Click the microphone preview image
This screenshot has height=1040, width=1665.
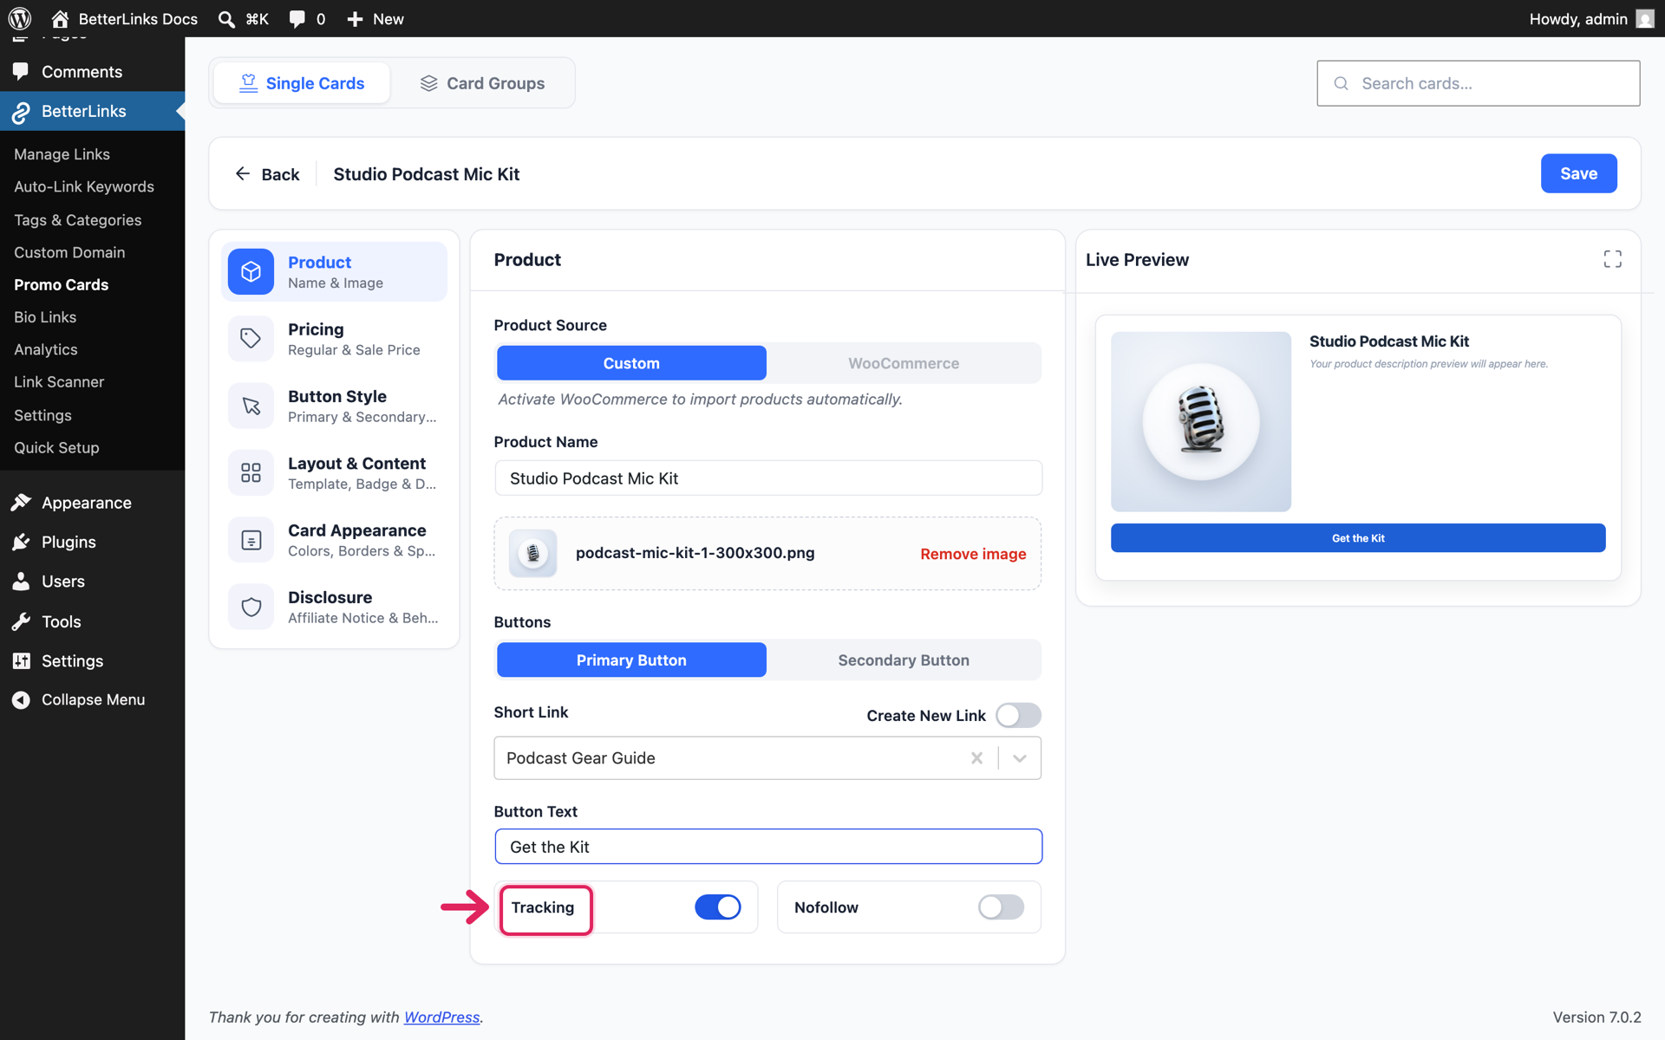tap(1201, 422)
